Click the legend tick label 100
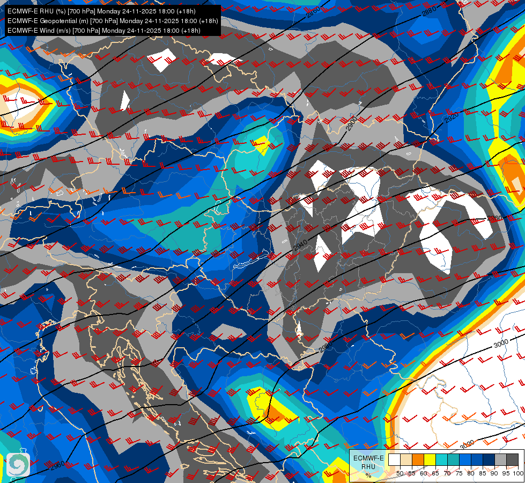This screenshot has height=483, width=525. (517, 473)
